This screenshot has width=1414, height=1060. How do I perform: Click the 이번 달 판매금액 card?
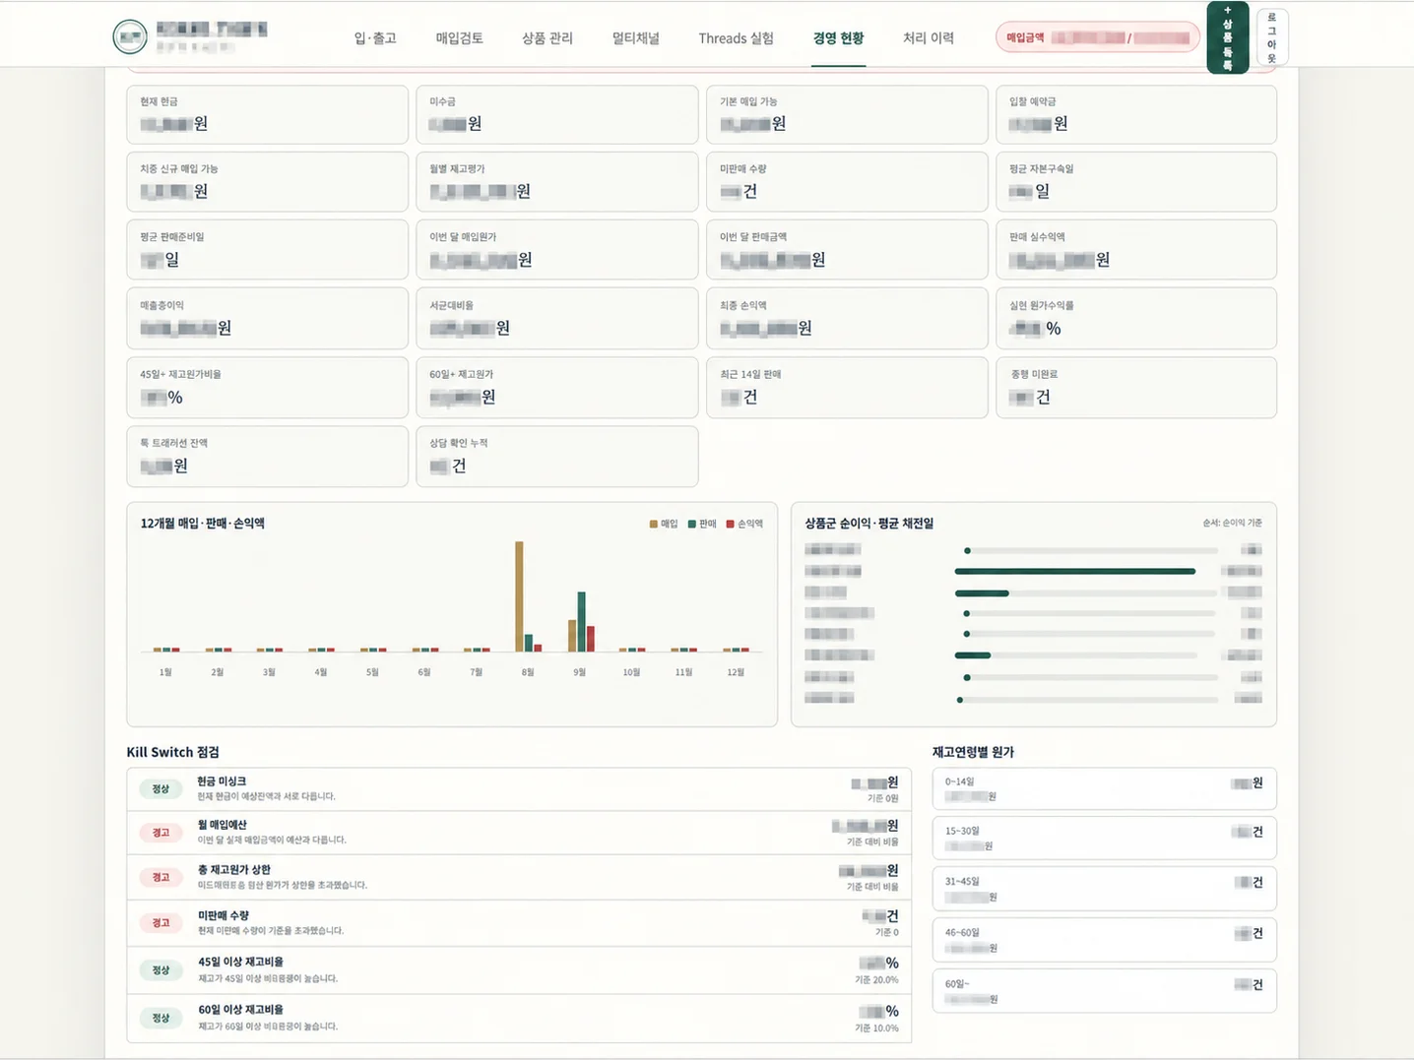[847, 250]
